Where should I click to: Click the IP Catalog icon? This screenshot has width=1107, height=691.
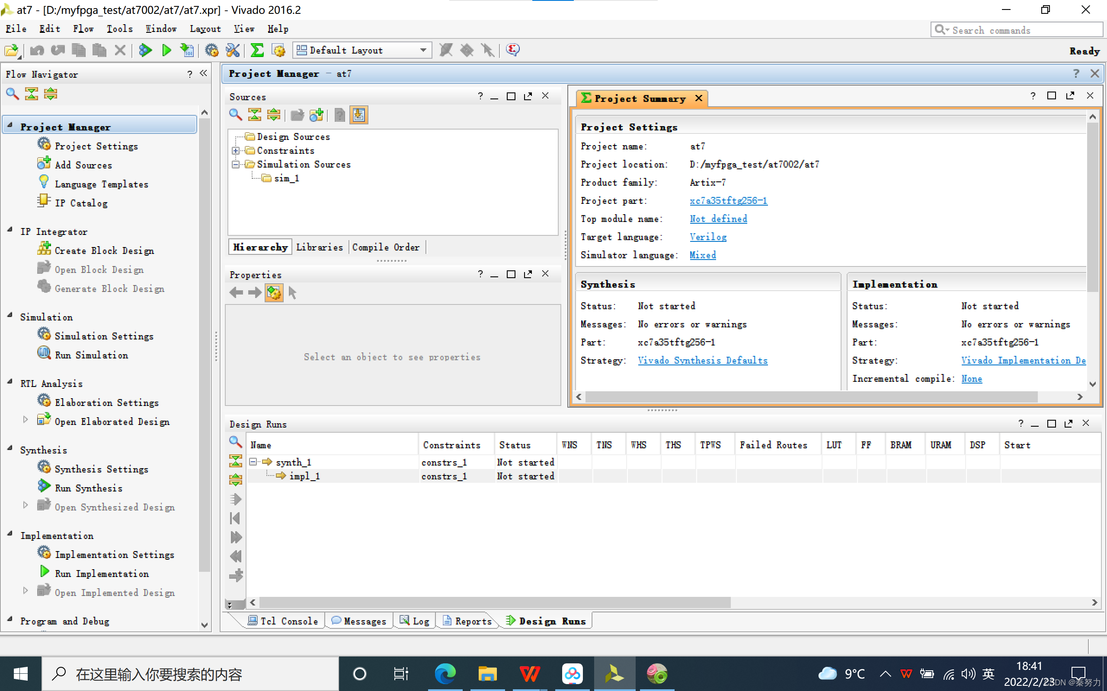(43, 202)
